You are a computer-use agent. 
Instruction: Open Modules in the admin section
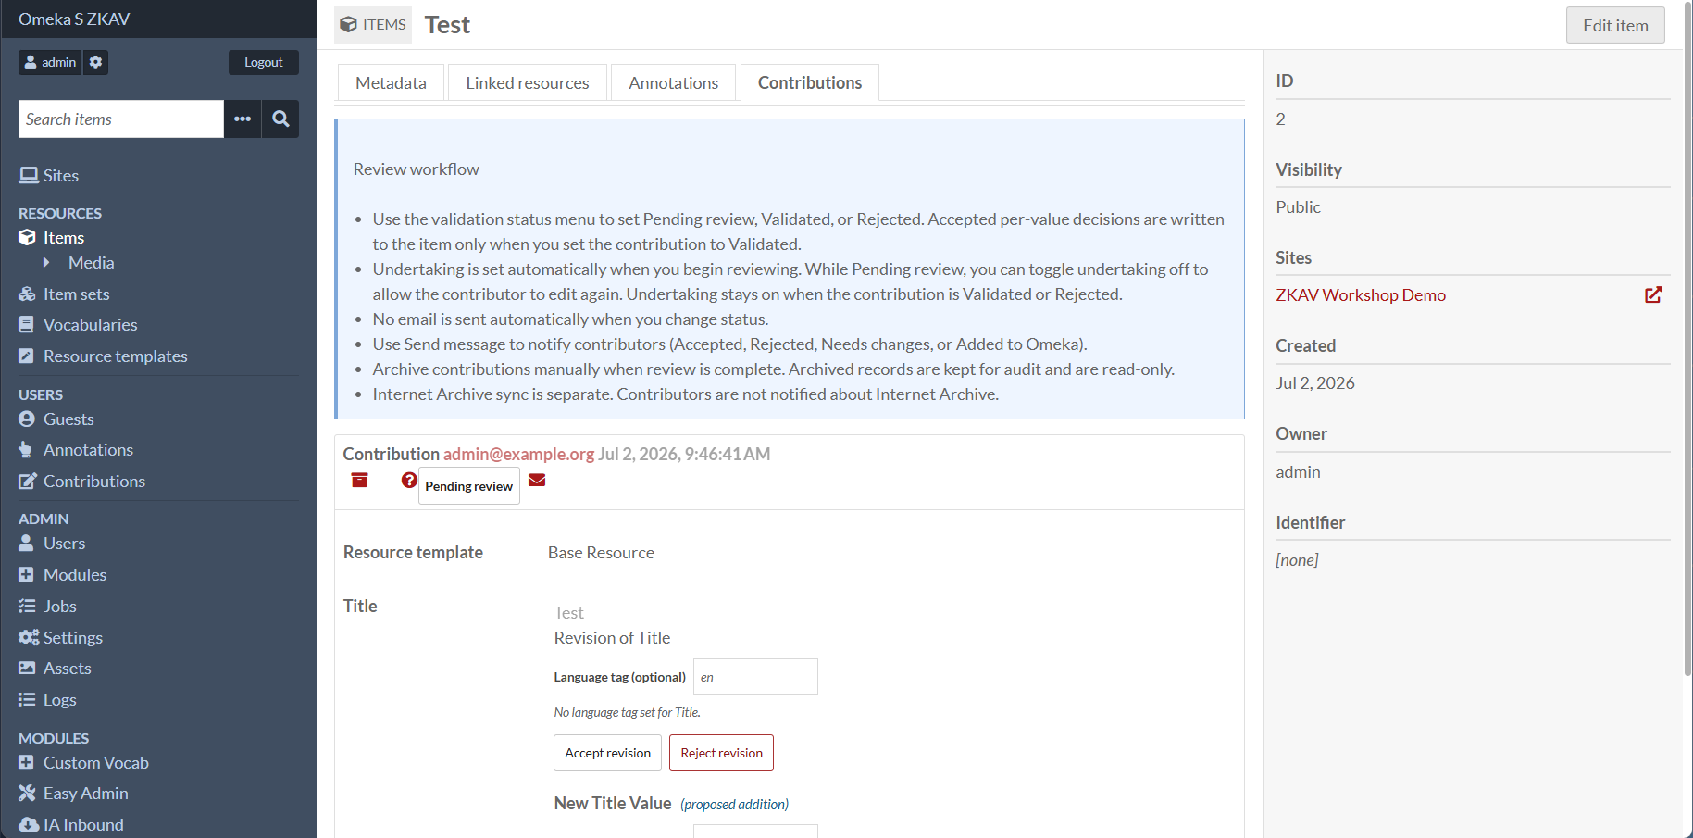(x=63, y=575)
